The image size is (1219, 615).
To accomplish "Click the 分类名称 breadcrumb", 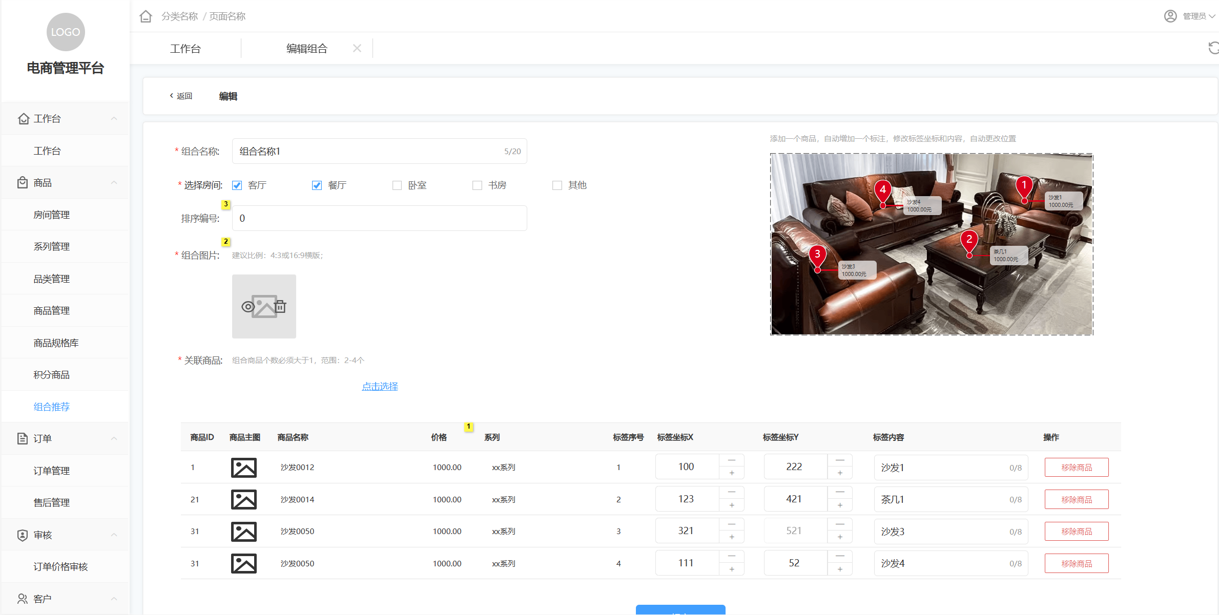I will pyautogui.click(x=179, y=16).
